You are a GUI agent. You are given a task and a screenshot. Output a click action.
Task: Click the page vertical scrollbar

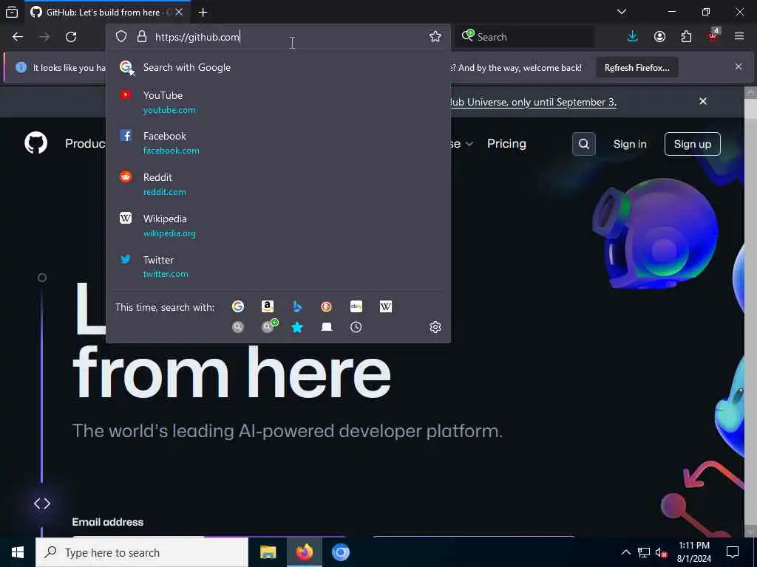tap(750, 311)
